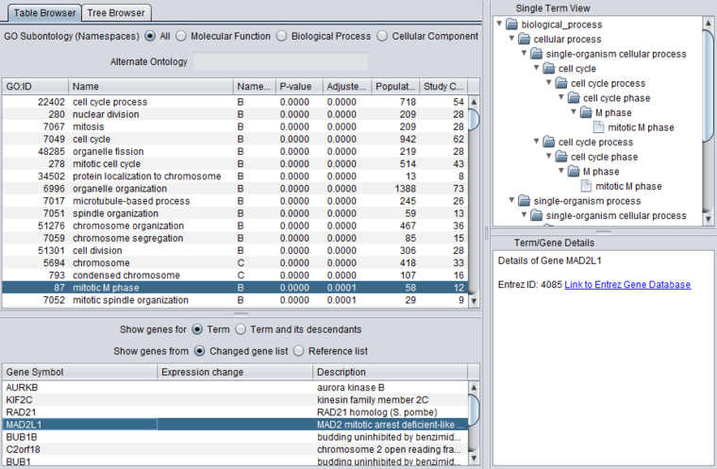Viewport: 717px width, 469px height.
Task: Choose the Cellular Component namespace option
Action: tap(382, 36)
